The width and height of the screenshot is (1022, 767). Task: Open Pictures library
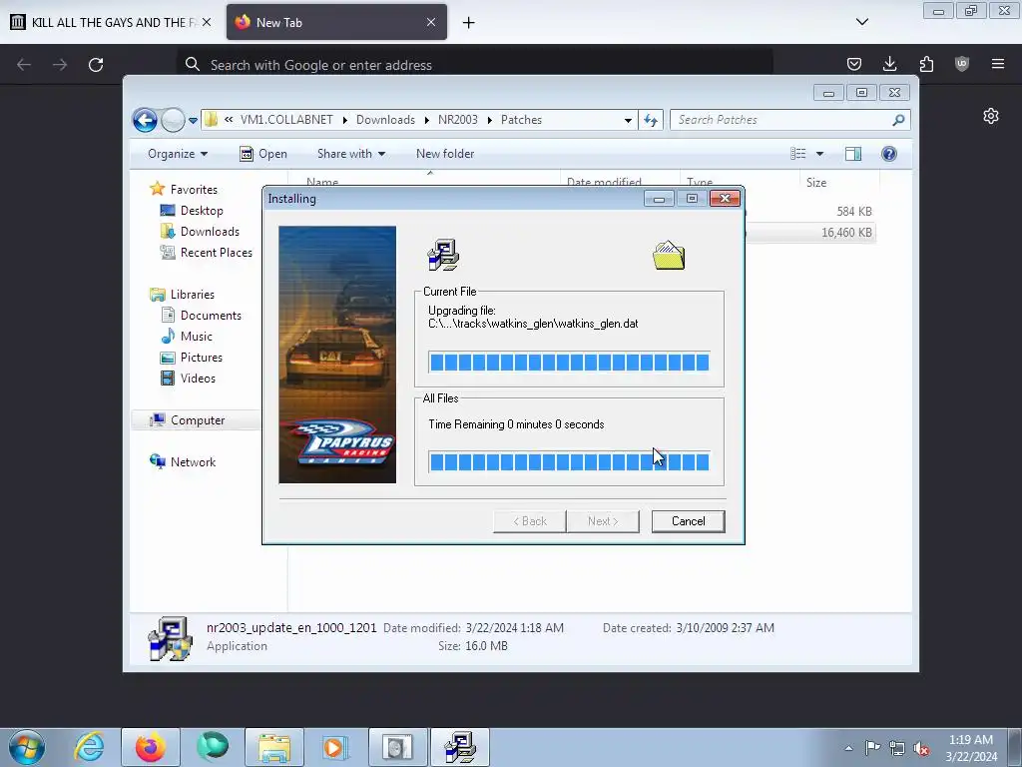coord(201,358)
